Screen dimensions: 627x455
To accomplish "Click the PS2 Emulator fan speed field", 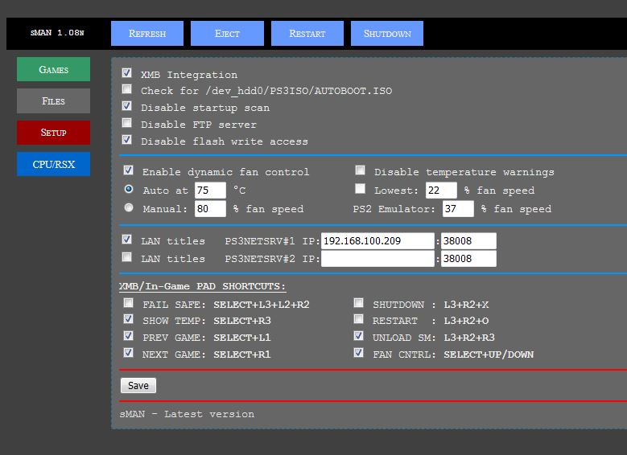I will (458, 209).
